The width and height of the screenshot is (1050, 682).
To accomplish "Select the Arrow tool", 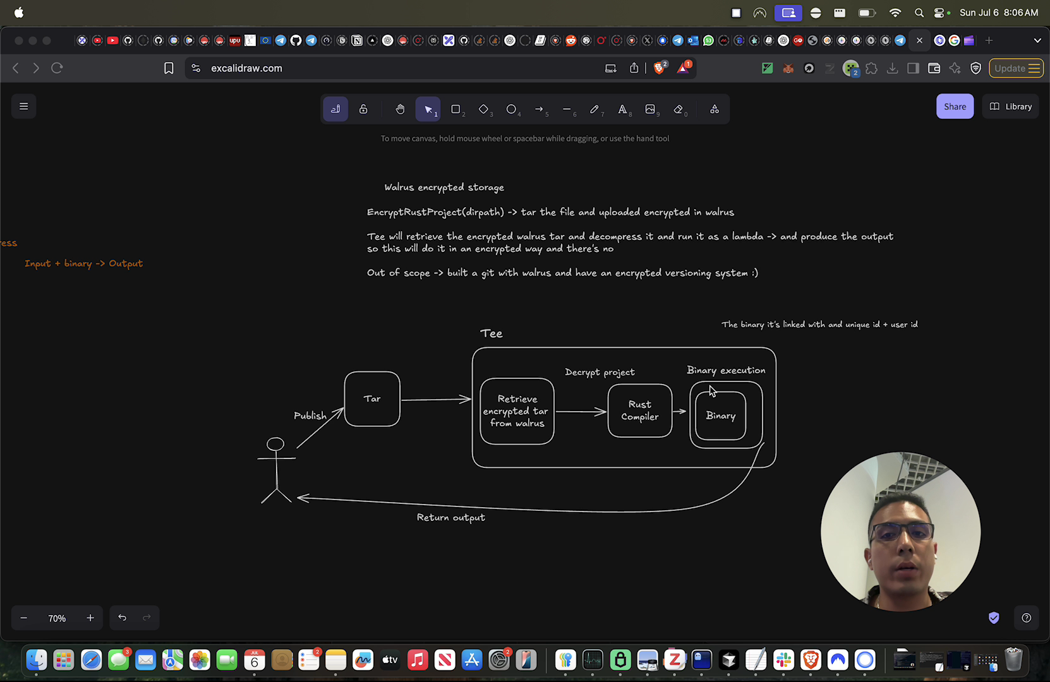I will click(x=540, y=109).
